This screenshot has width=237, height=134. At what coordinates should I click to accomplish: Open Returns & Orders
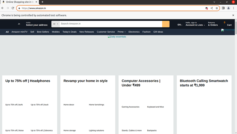(213, 24)
